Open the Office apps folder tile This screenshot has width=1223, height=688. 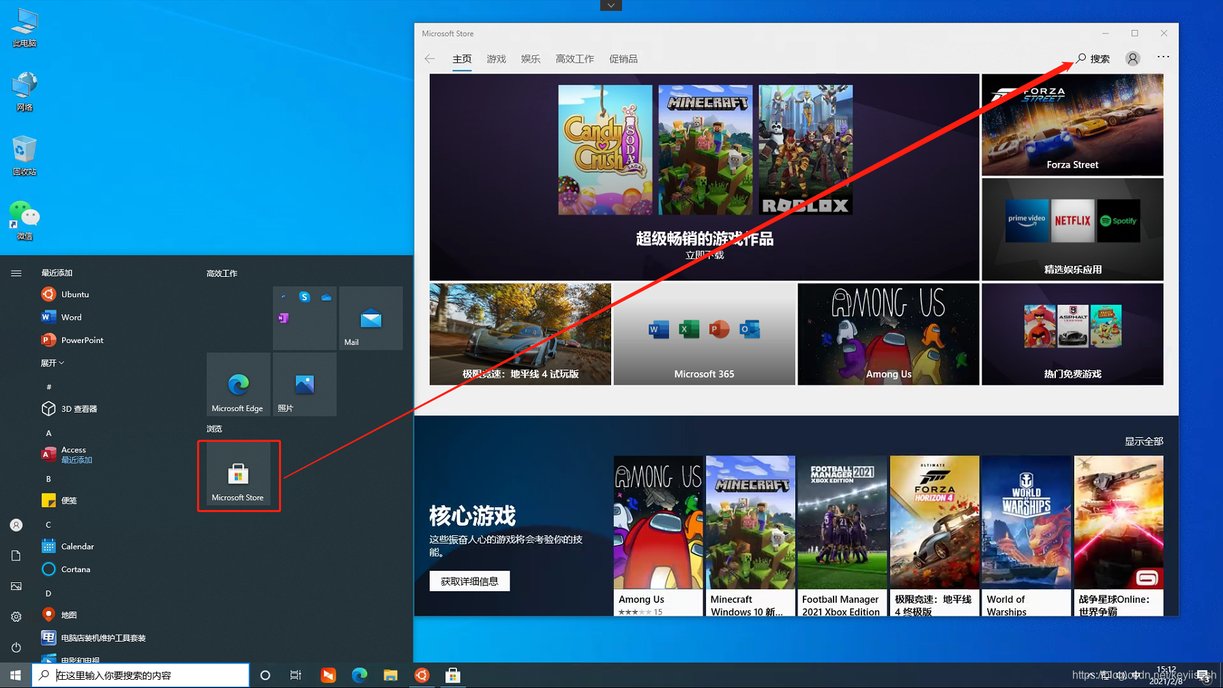coord(304,318)
